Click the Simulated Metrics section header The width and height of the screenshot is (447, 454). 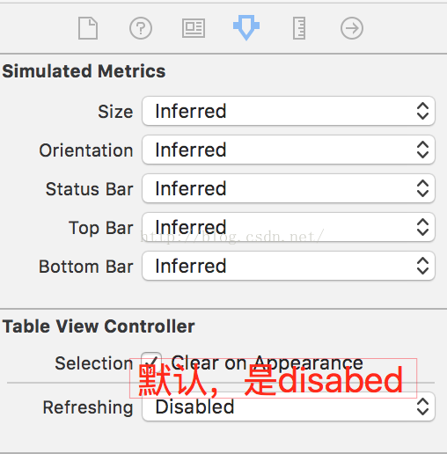click(84, 71)
